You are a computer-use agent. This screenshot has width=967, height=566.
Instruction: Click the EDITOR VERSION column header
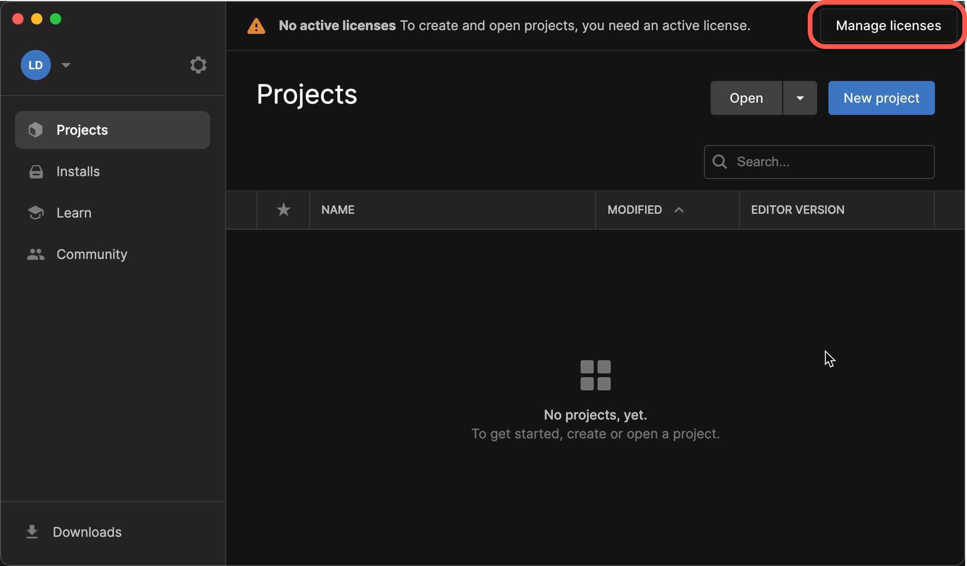(797, 210)
